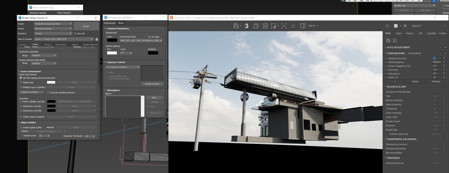Toggle the Reflections override checkbox
This screenshot has width=449, height=173.
20,106
